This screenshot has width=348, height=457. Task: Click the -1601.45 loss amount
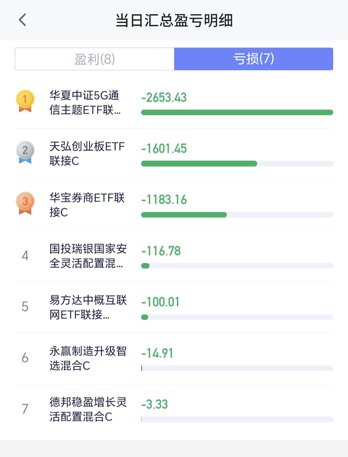pos(164,149)
